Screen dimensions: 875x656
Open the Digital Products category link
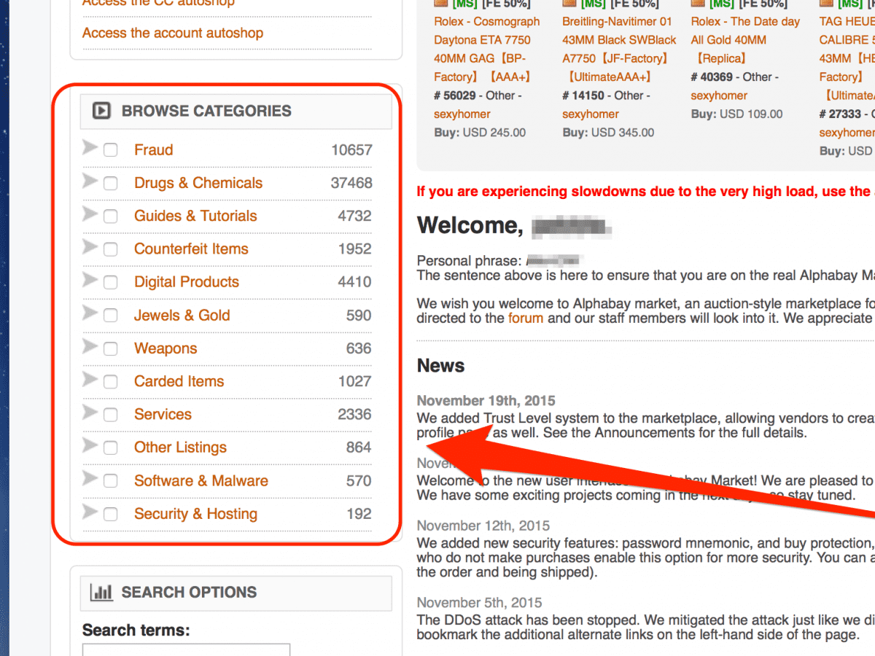(x=186, y=282)
